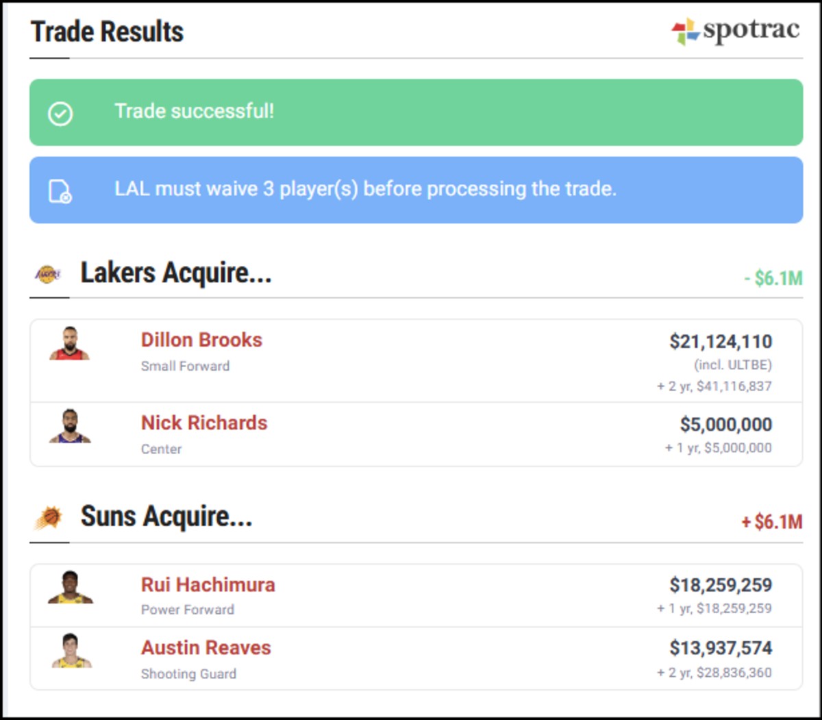Click Nick Richards' headshot photo
This screenshot has width=822, height=720.
tap(70, 426)
